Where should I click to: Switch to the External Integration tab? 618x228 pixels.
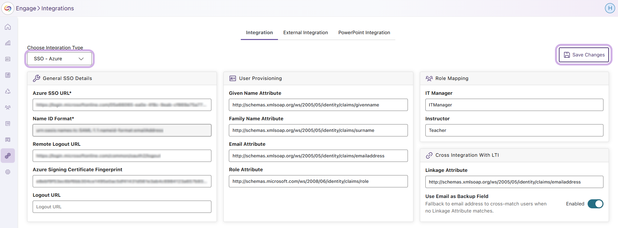click(x=305, y=33)
